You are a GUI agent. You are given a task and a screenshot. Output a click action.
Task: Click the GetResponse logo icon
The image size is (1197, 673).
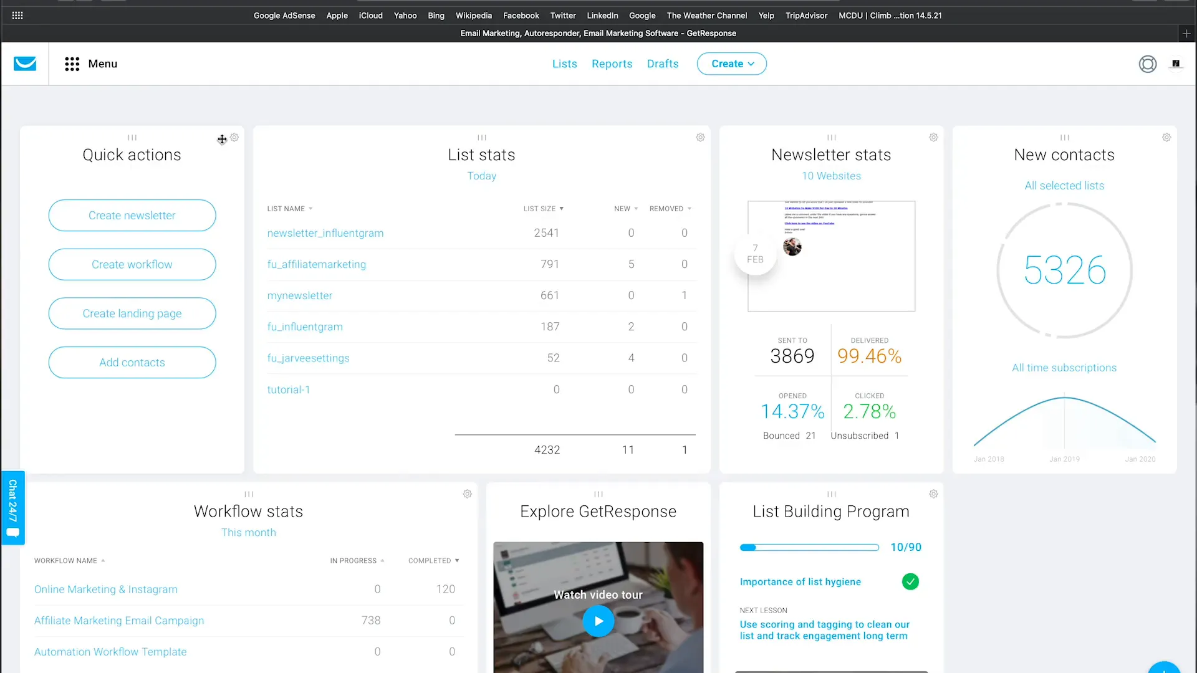25,64
